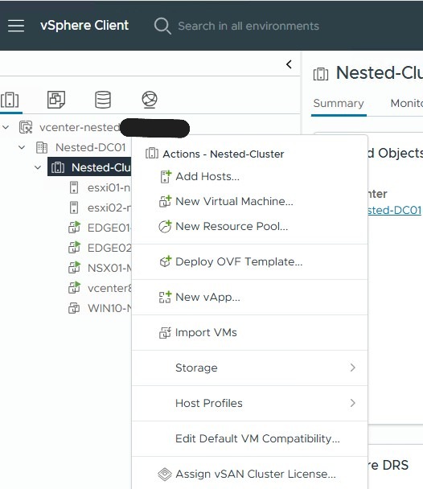Focus the Search in all environments field

coord(248,26)
